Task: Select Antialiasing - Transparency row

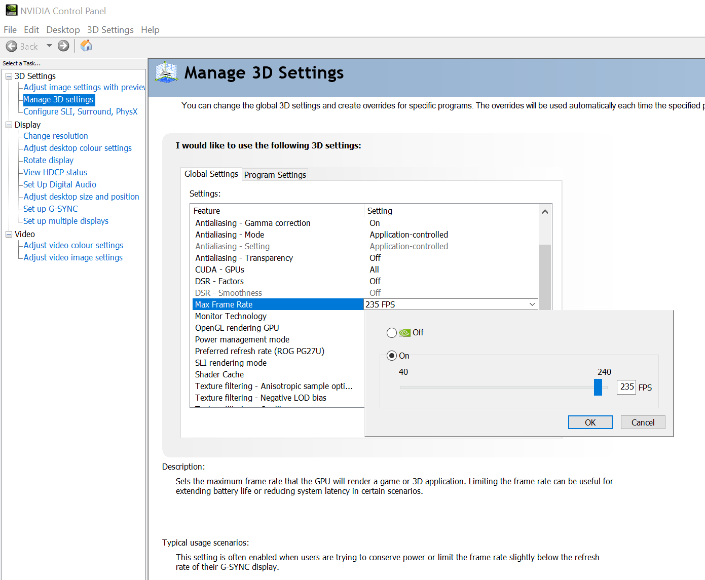Action: 364,258
